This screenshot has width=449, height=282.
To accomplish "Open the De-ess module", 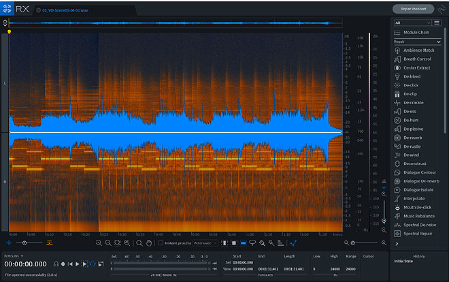I will [405, 112].
